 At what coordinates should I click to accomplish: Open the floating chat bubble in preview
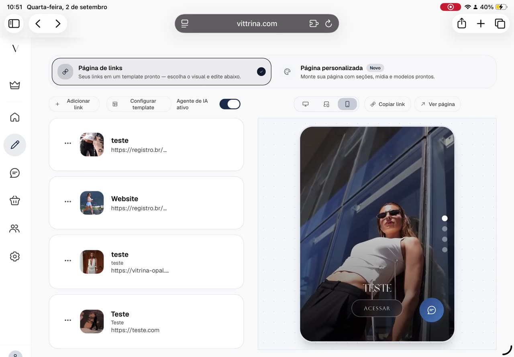click(432, 310)
